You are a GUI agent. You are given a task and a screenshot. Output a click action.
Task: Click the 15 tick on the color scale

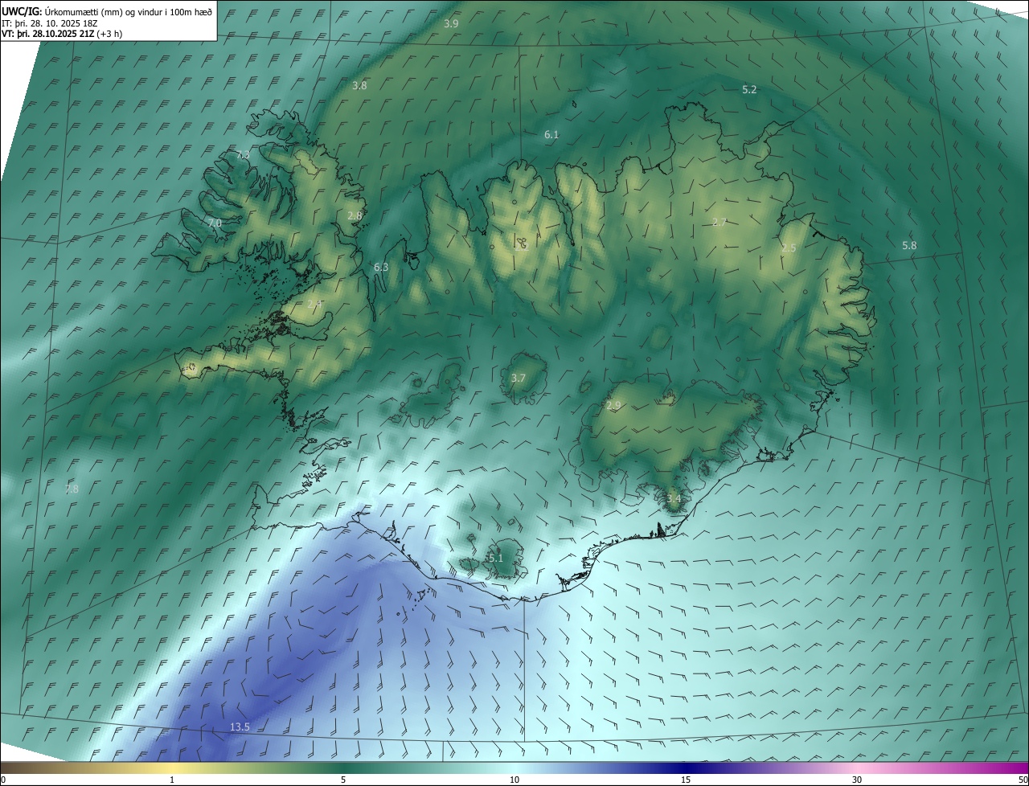(x=686, y=780)
